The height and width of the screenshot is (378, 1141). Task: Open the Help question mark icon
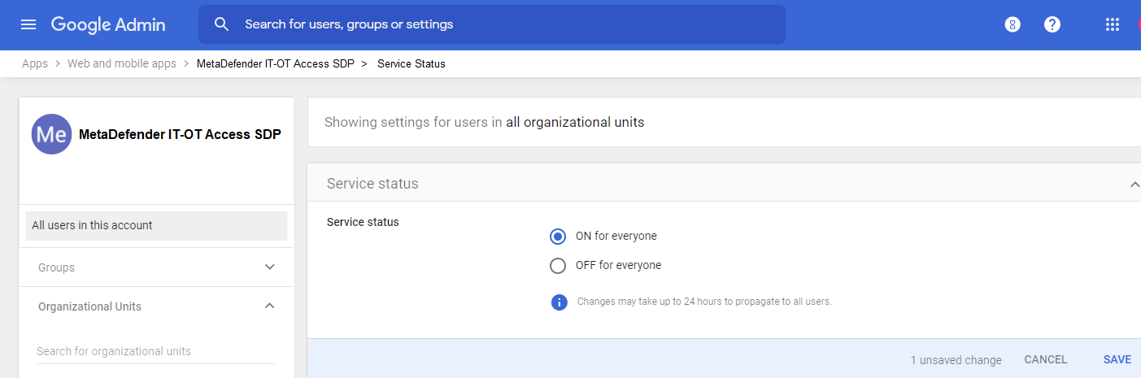pyautogui.click(x=1052, y=24)
